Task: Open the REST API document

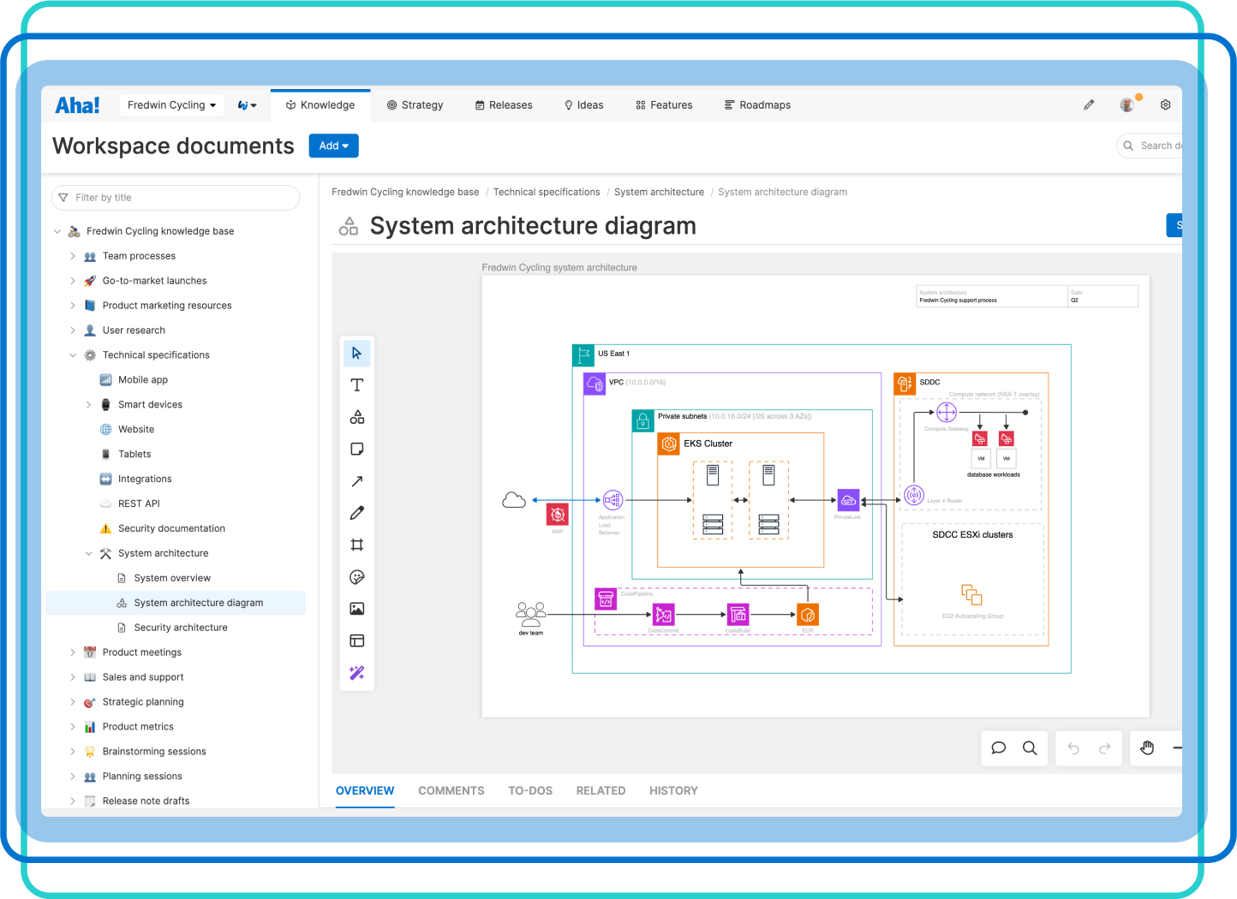Action: click(139, 503)
